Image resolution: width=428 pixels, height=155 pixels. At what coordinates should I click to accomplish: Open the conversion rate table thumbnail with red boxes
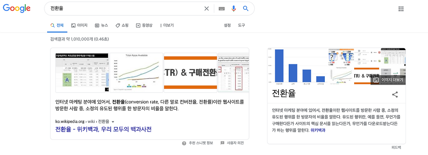tap(233, 72)
